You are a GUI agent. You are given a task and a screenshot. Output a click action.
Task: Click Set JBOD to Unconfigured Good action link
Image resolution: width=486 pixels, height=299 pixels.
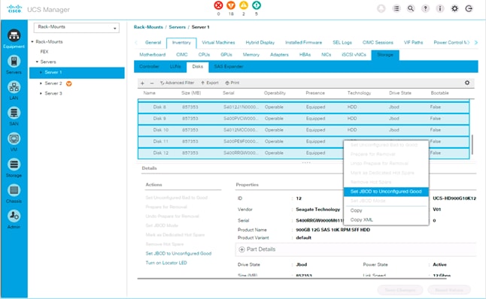(x=178, y=253)
